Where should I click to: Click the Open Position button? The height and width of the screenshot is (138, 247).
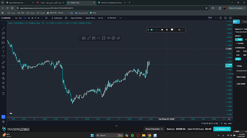coord(76,18)
